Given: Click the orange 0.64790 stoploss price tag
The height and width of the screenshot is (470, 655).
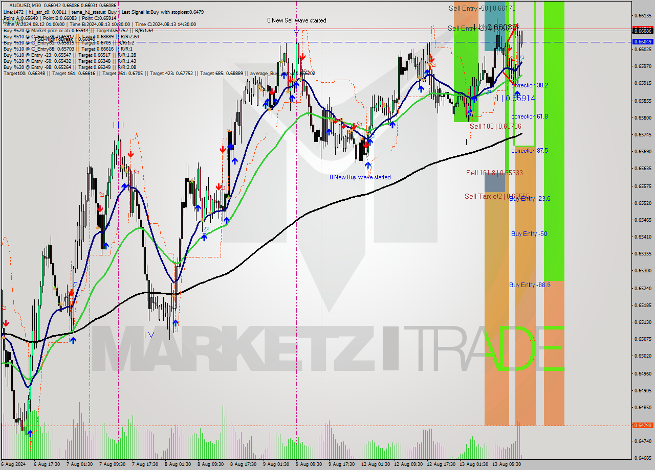Looking at the screenshot, I should [x=643, y=425].
